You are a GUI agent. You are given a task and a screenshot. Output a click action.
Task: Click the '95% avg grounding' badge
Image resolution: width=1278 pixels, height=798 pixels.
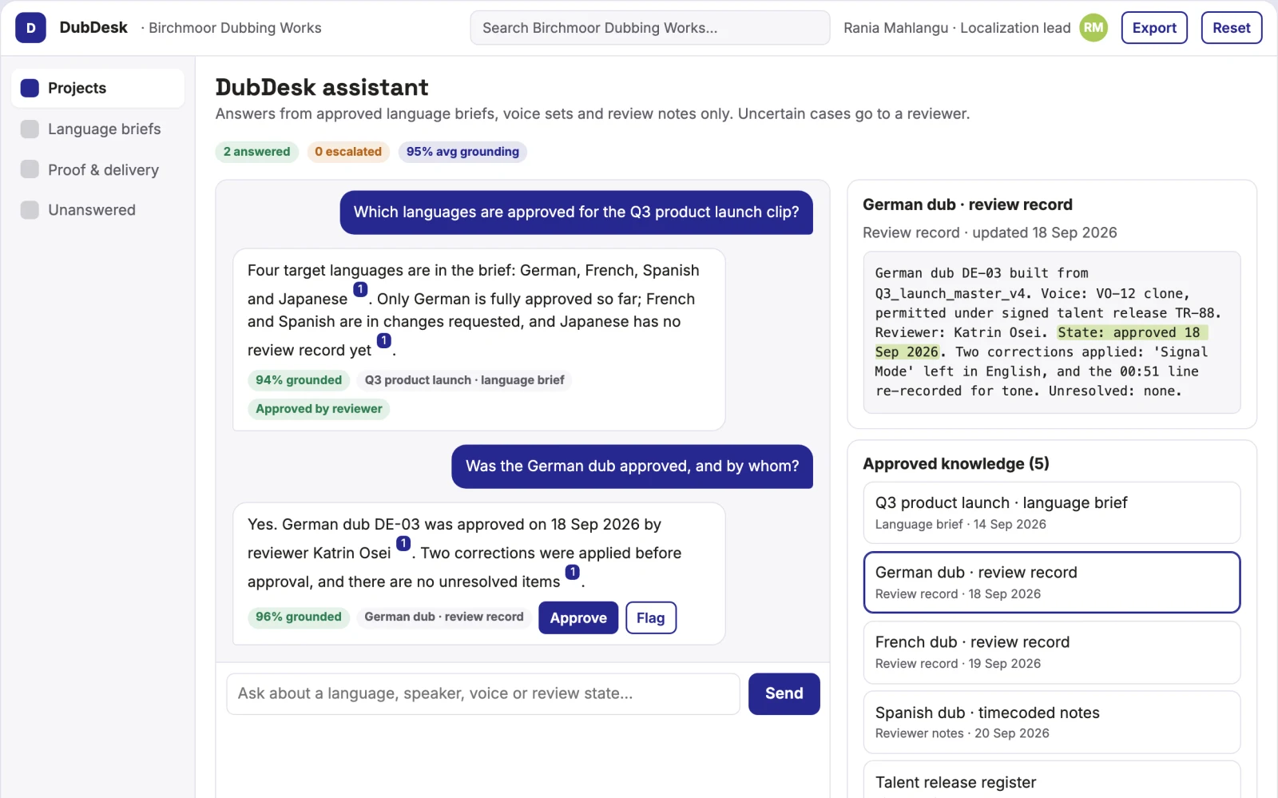pos(462,152)
